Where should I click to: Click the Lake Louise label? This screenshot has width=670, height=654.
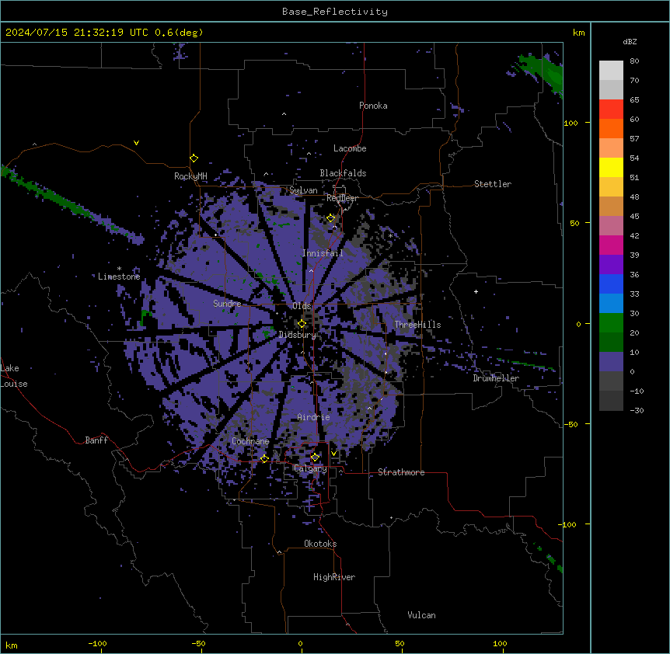(14, 376)
